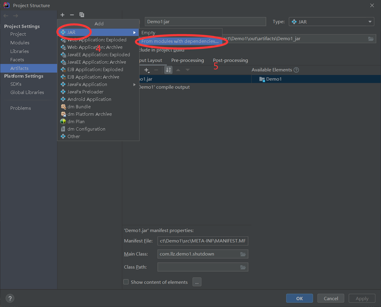Click the ellipsis options button
This screenshot has height=307, width=381.
197,282
